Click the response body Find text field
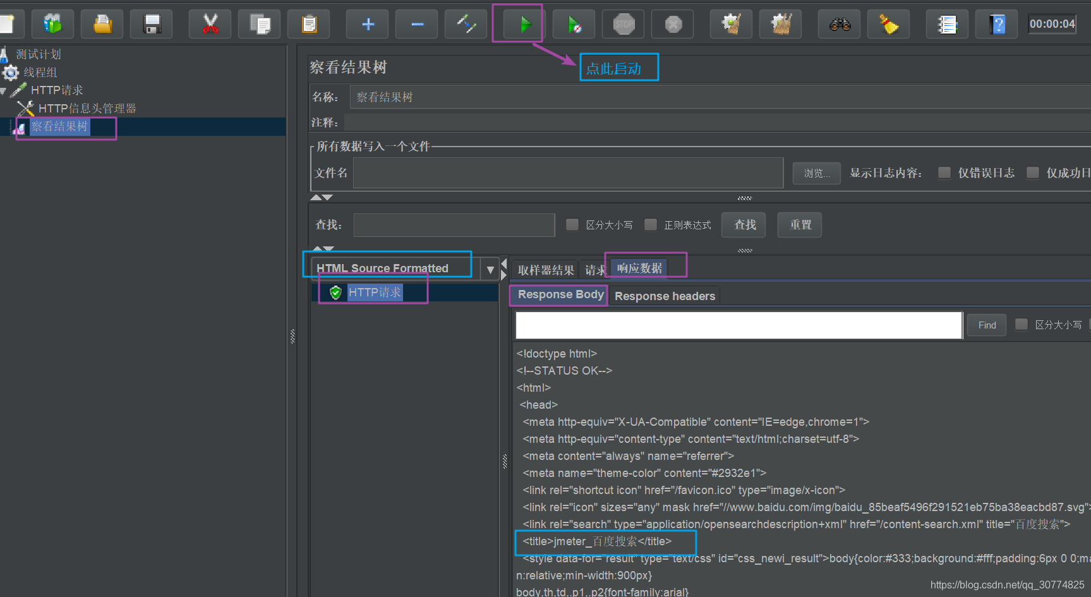This screenshot has width=1091, height=597. pyautogui.click(x=738, y=325)
